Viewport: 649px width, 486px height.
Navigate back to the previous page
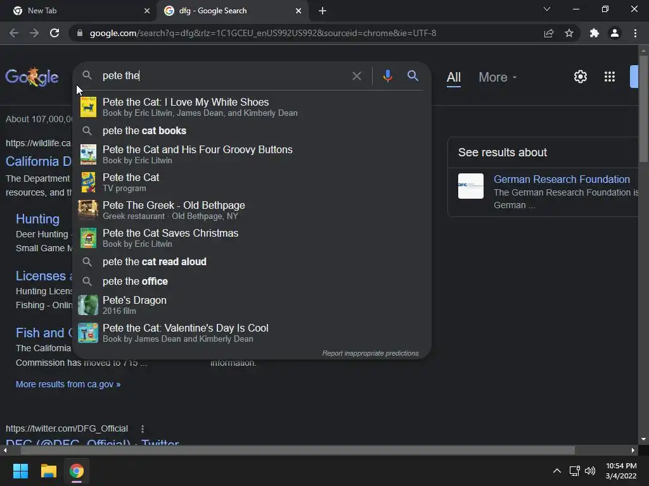point(14,33)
